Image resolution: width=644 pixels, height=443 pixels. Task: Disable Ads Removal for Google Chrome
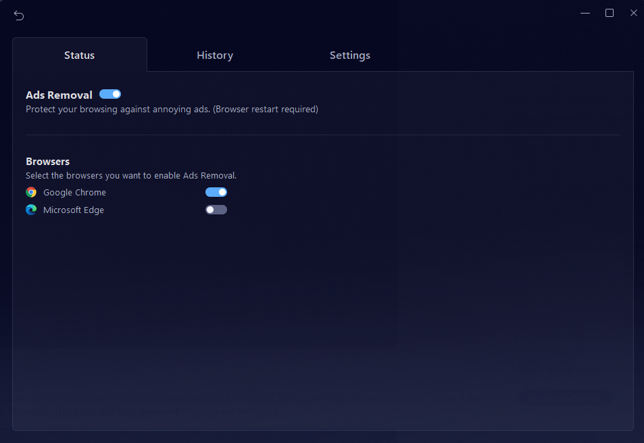[216, 192]
